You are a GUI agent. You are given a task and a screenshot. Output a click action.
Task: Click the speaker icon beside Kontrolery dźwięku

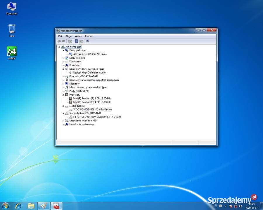tap(67, 69)
